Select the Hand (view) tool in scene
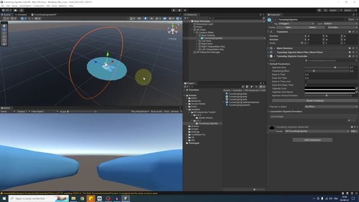 click(x=4, y=26)
